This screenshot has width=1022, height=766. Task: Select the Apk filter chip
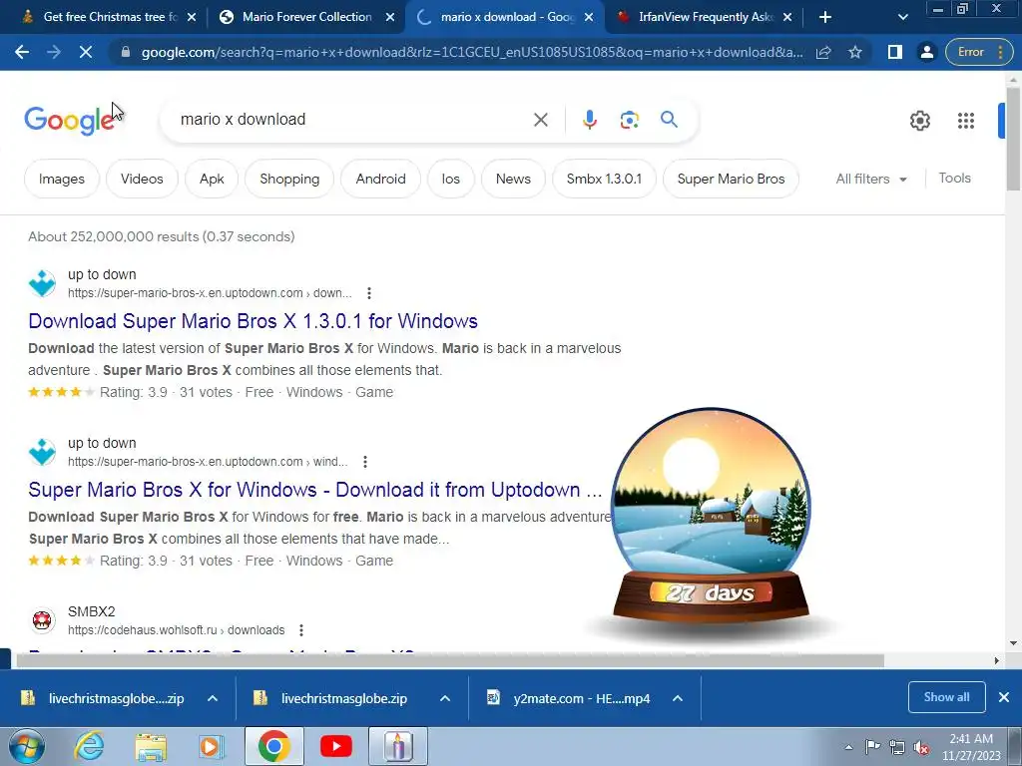pyautogui.click(x=212, y=179)
